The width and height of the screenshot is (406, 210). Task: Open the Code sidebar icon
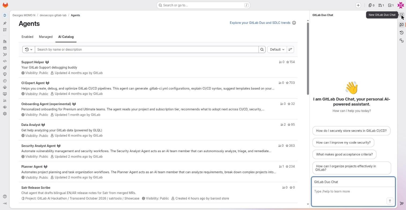click(x=5, y=61)
